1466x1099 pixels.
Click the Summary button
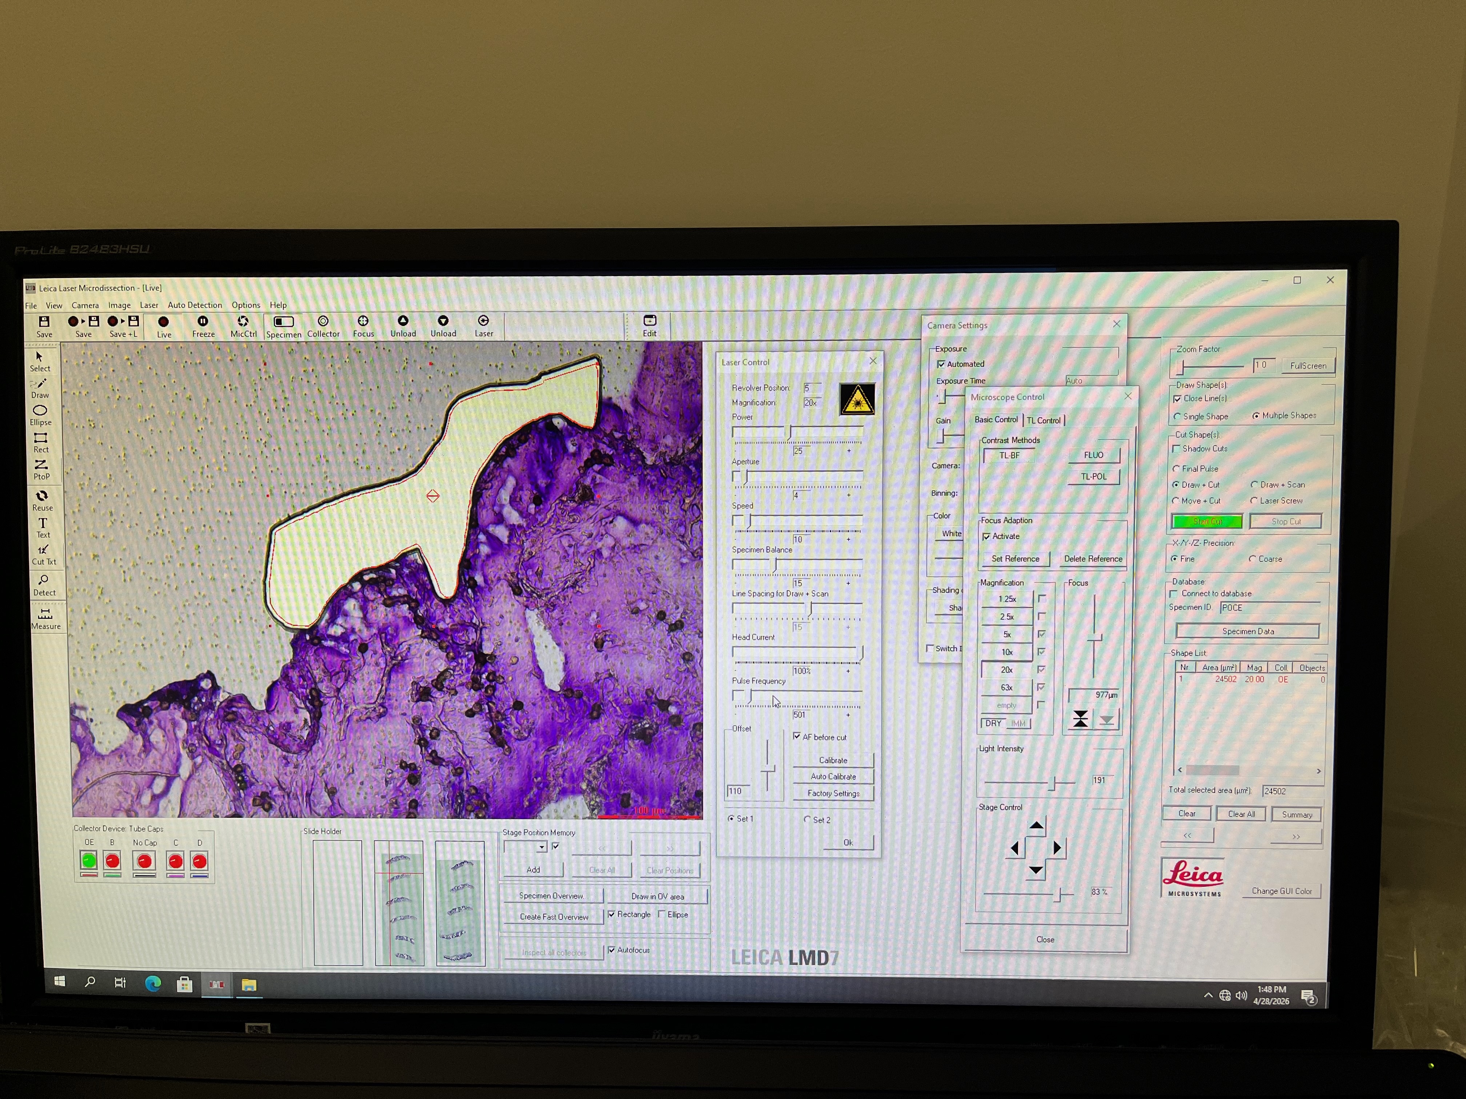point(1297,814)
